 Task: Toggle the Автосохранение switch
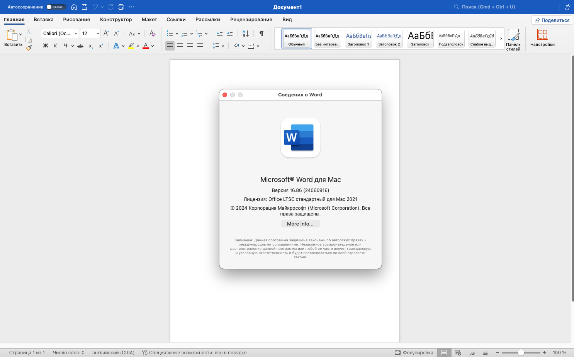pyautogui.click(x=56, y=7)
